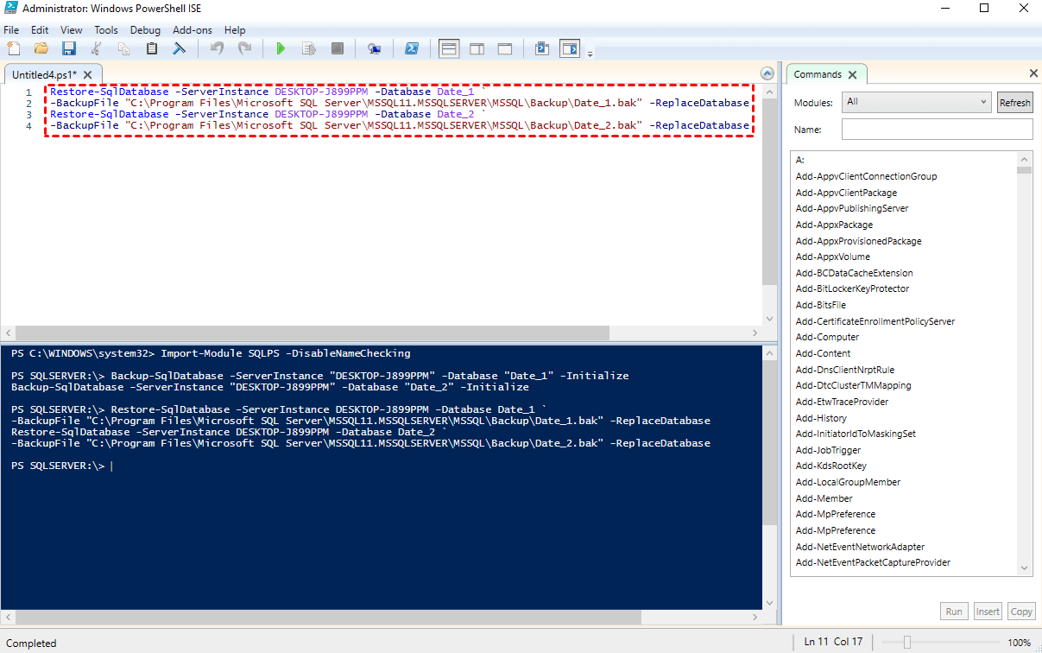Switch to the Untitled4.ps1 script tab
The width and height of the screenshot is (1042, 653).
44,74
